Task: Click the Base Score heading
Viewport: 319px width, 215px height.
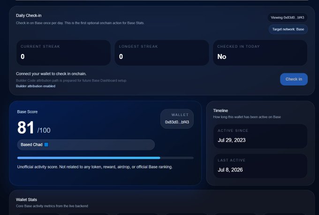Action: coord(27,112)
